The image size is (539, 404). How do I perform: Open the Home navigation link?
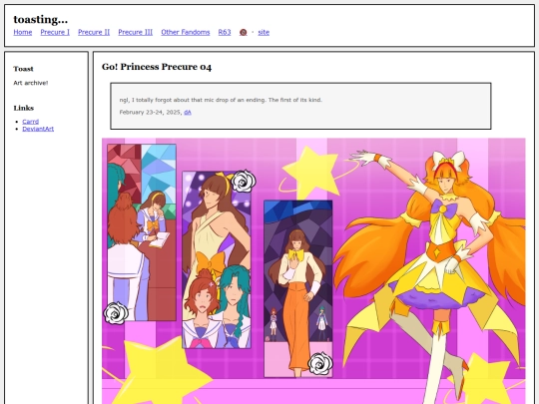23,32
